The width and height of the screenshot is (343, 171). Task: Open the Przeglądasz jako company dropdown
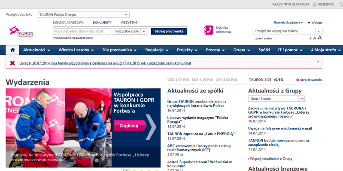click(x=126, y=15)
